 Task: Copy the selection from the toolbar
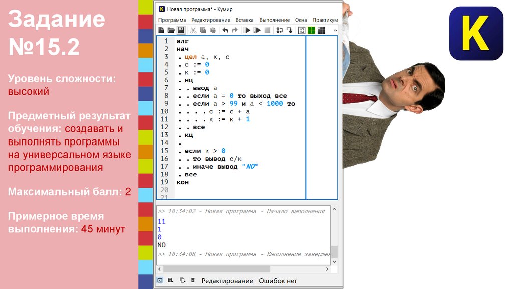pyautogui.click(x=203, y=30)
